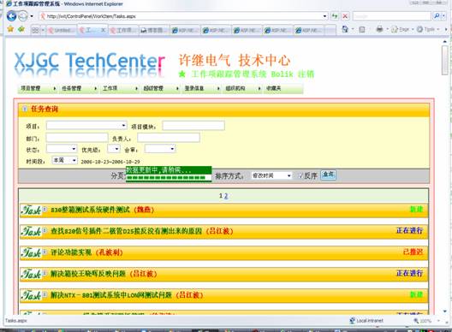Expand the 查找820信号插件 task row plus icon
Viewport: 452px width, 332px height.
pyautogui.click(x=45, y=230)
